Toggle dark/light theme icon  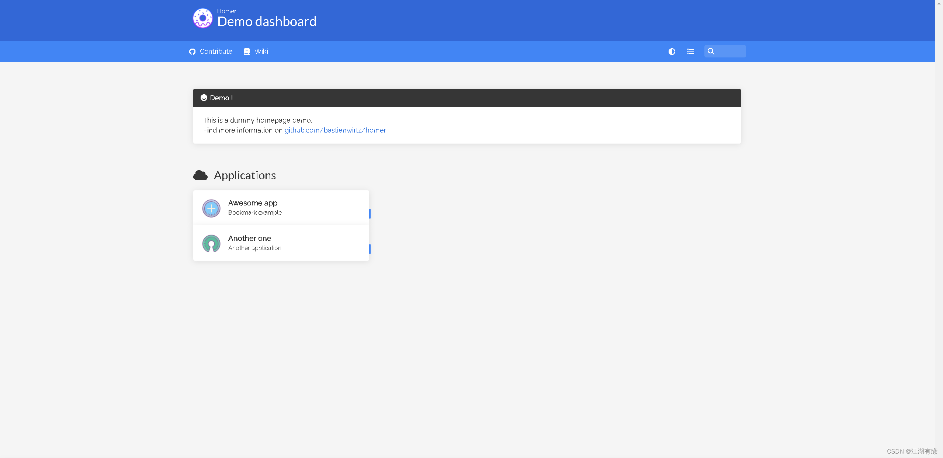[x=672, y=52]
